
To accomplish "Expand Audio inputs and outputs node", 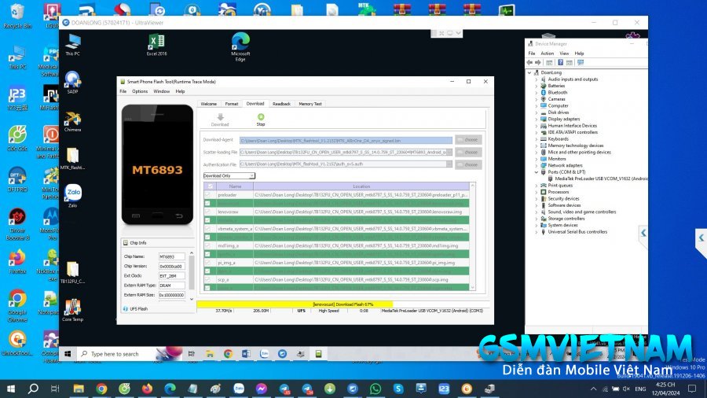I will coord(537,79).
